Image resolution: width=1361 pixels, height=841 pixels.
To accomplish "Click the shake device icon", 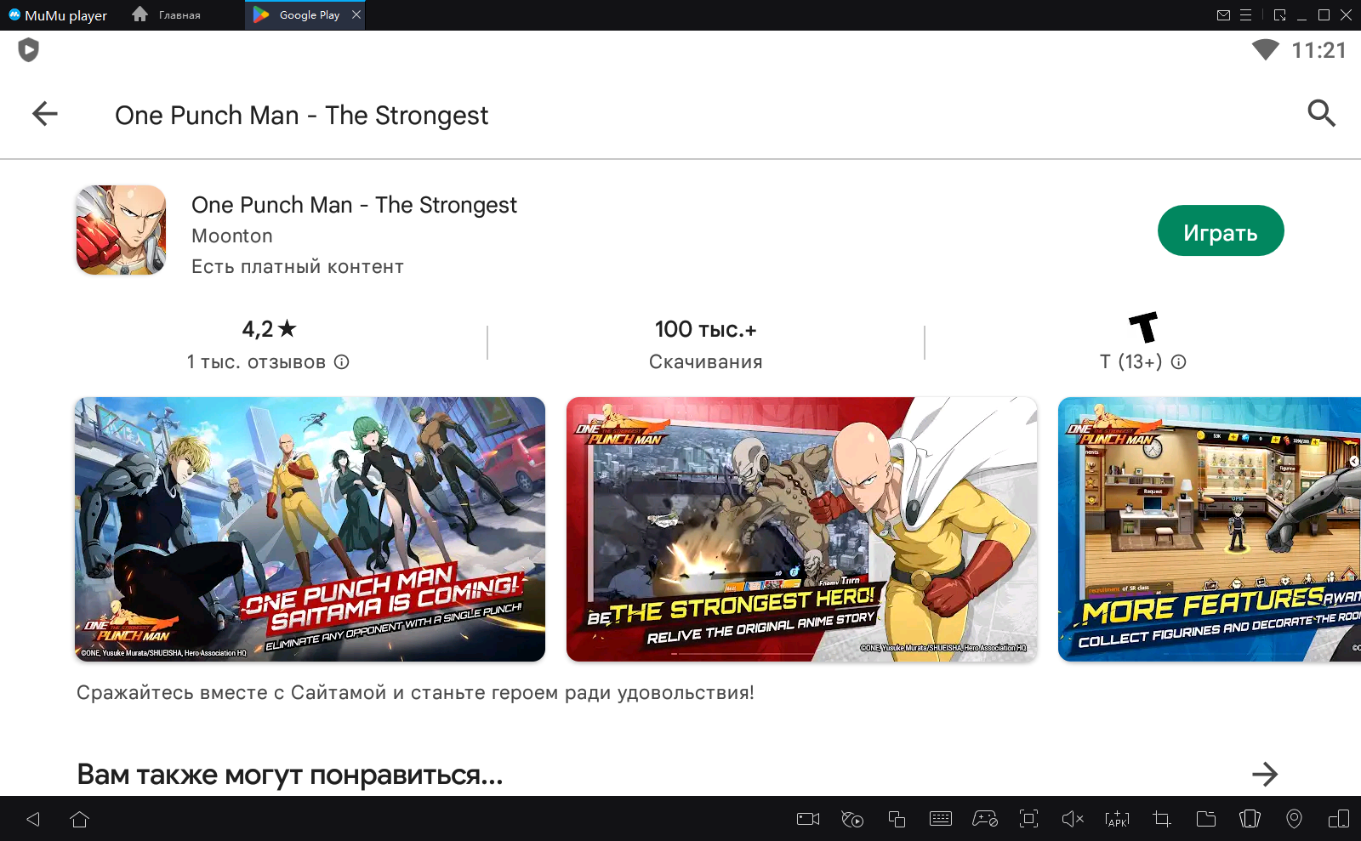I will [x=1250, y=819].
